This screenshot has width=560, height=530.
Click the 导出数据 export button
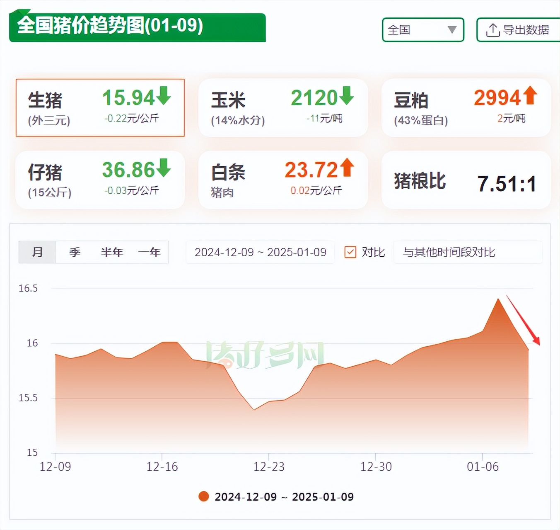point(519,29)
